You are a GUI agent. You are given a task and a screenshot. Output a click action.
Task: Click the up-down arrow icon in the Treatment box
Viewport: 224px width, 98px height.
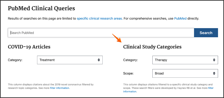[x=99, y=60]
